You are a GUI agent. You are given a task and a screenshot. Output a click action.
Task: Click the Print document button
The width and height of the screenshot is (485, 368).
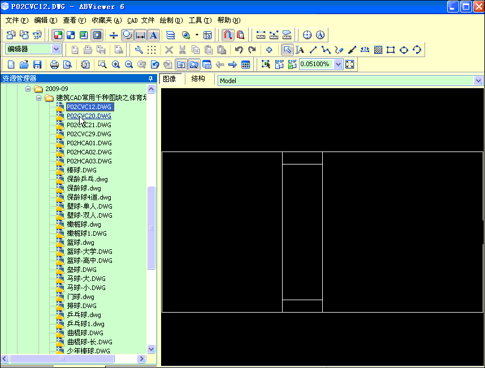pyautogui.click(x=54, y=64)
